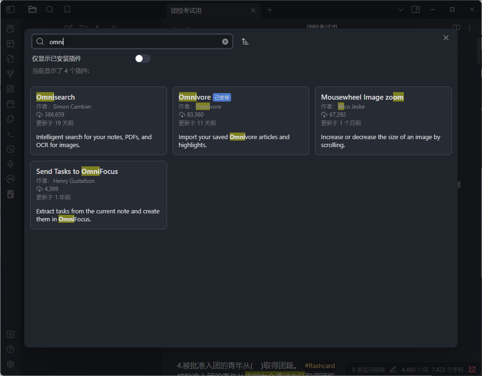Click the 更新于 19 天前 text
This screenshot has height=376, width=482.
55,123
